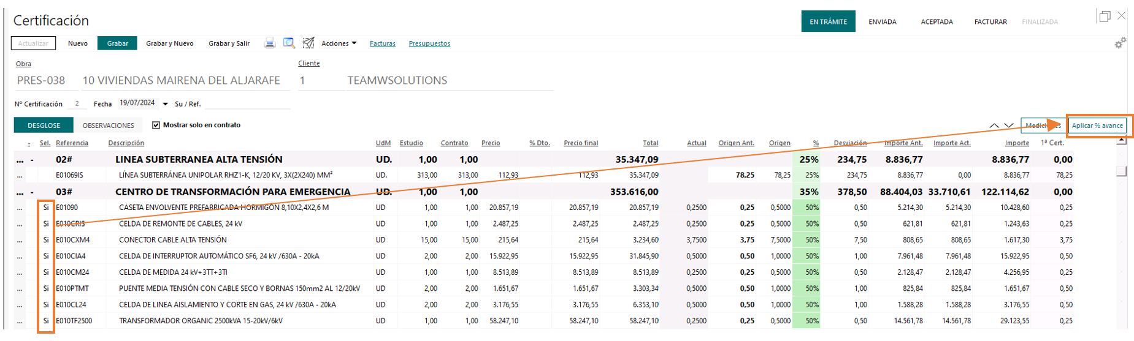Collapse chapter 03# with minus sign
This screenshot has width=1134, height=341.
[x=32, y=192]
